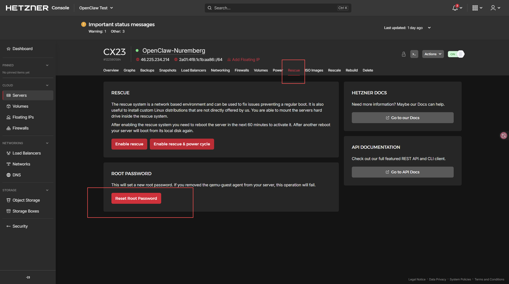The height and width of the screenshot is (284, 509).
Task: Click the server lock icon
Action: pyautogui.click(x=404, y=54)
